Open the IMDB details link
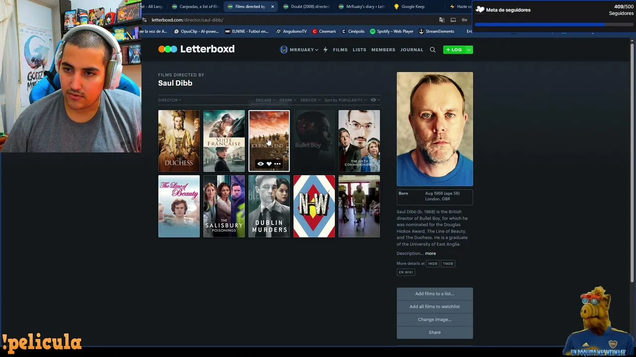The height and width of the screenshot is (357, 636). pos(433,264)
